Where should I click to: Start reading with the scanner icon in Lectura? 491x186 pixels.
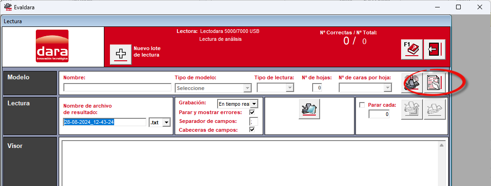[309, 109]
